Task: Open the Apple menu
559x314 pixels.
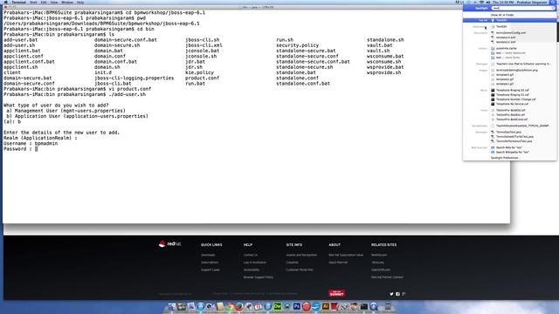Action: tap(6, 2)
